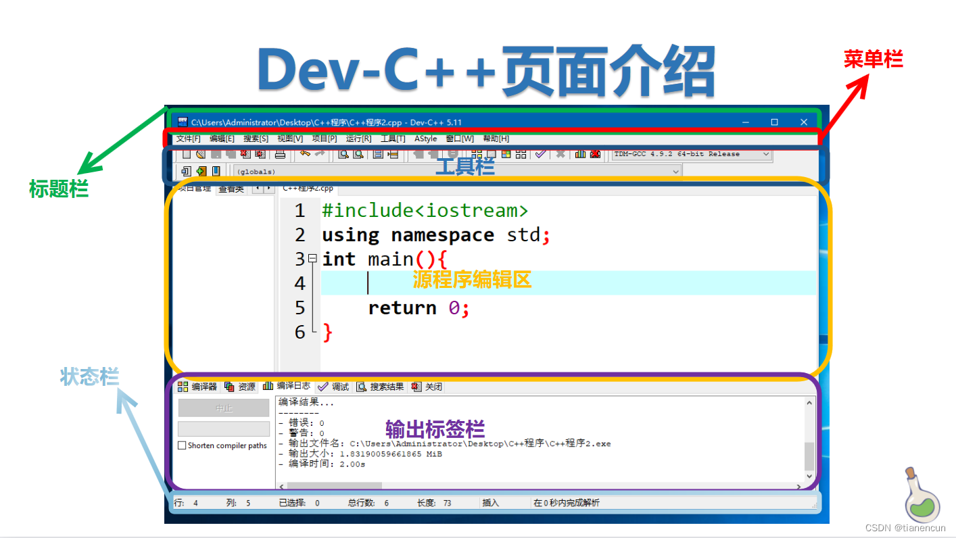Switch to the 资源 output tab
Viewport: 956px width, 538px height.
click(240, 387)
